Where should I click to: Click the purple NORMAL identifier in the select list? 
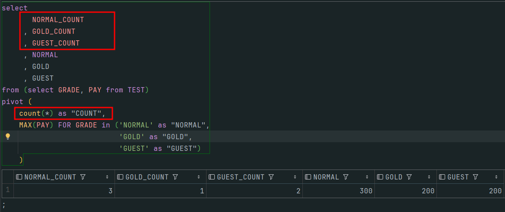click(45, 55)
